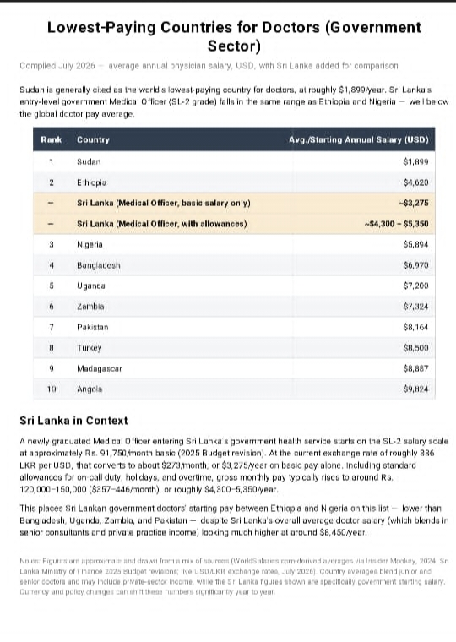The height and width of the screenshot is (642, 456).
Task: Click the 'Sri Lanka in Context' heading
Action: pos(73,421)
